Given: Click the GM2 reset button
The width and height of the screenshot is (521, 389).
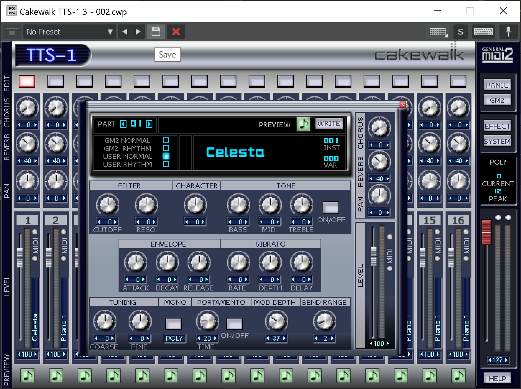Looking at the screenshot, I should click(x=497, y=100).
